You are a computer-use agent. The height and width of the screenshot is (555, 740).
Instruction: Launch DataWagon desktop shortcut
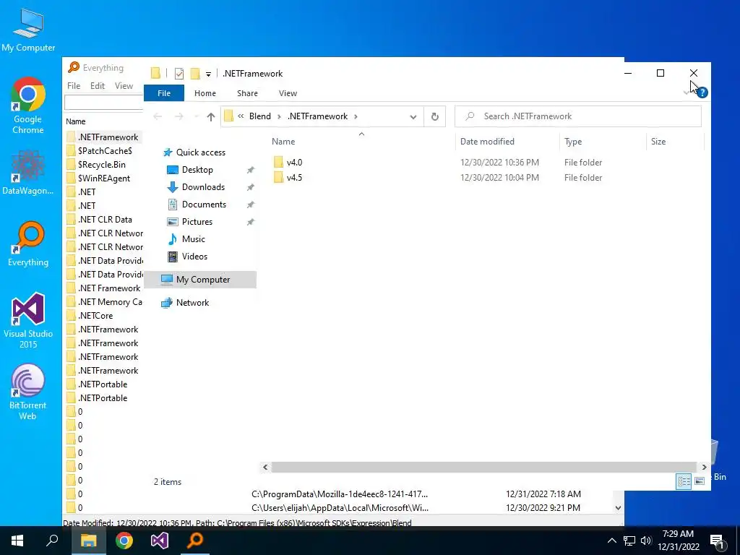tap(28, 172)
